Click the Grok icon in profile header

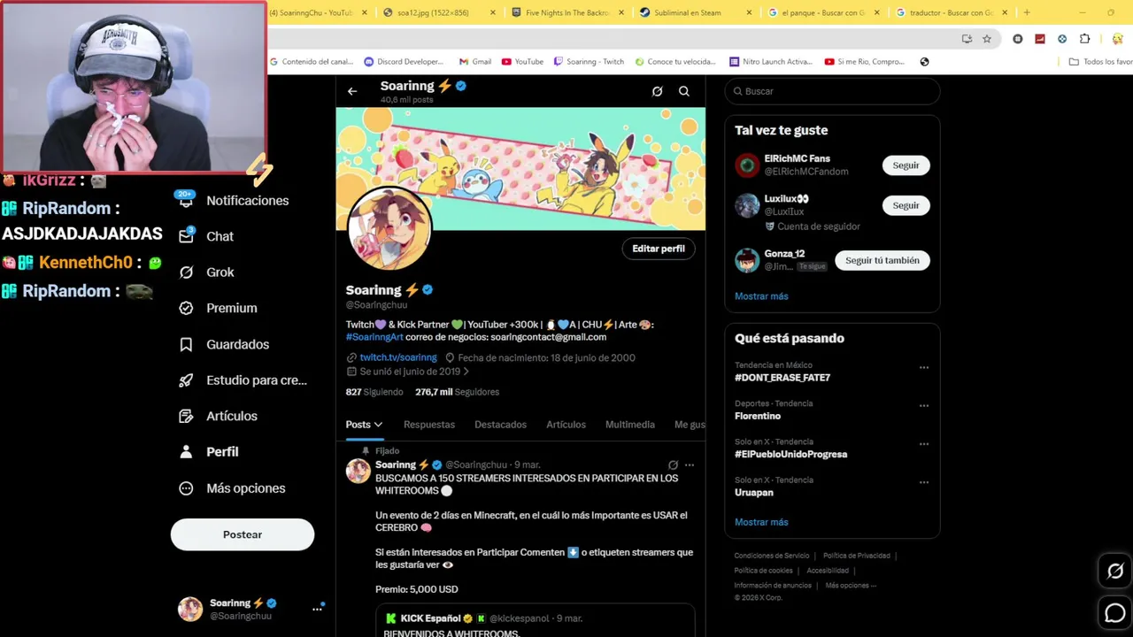click(657, 91)
